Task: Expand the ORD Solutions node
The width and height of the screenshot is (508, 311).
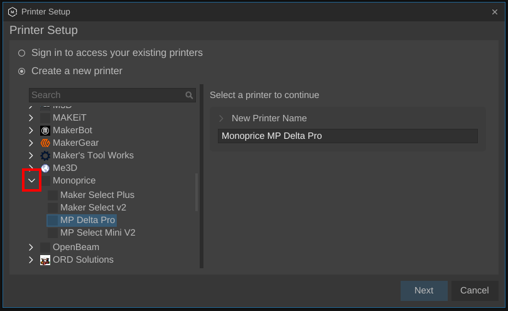Action: coord(31,259)
